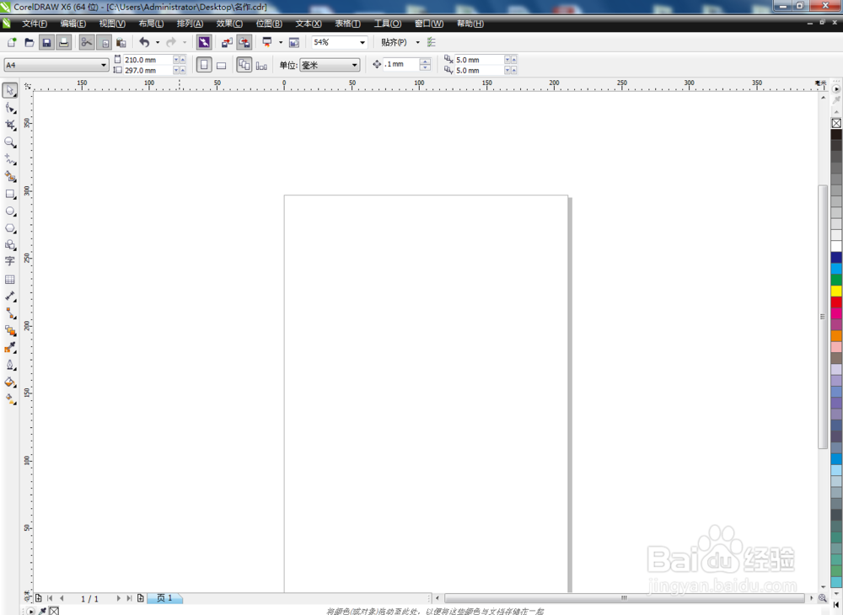The height and width of the screenshot is (615, 843).
Task: Select the Freehand drawing tool
Action: click(x=10, y=159)
